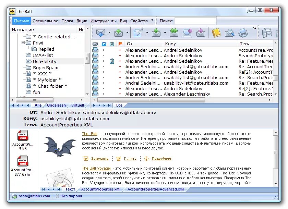Reply to all recipients

pos(174,33)
